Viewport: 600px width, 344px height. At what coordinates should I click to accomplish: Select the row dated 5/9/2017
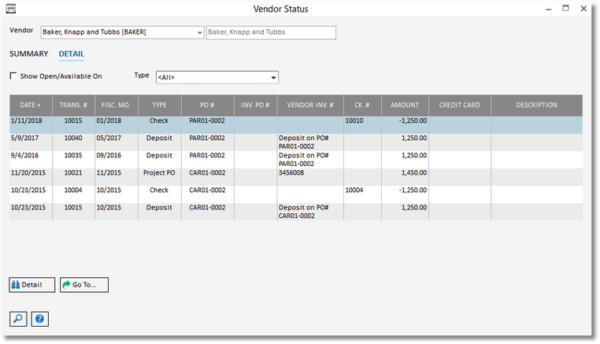click(296, 142)
